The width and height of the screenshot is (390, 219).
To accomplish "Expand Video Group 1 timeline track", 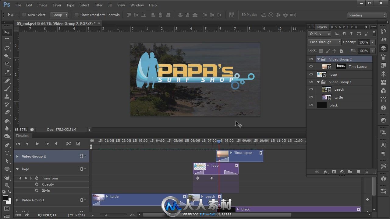I will point(17,200).
